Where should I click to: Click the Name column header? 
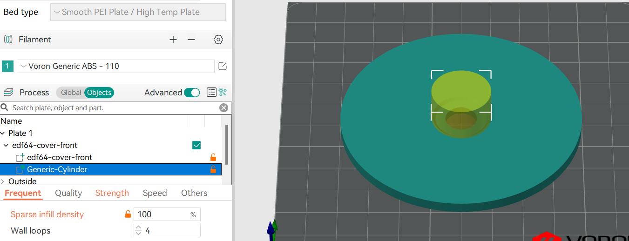point(11,121)
